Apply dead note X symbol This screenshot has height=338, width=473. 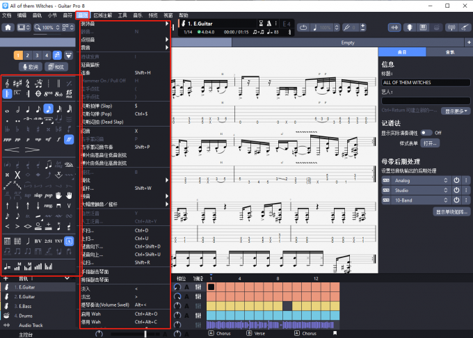[x=17, y=175]
